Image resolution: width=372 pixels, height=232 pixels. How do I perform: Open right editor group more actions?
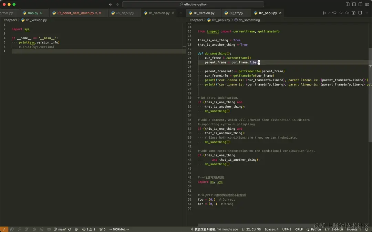pos(366,13)
